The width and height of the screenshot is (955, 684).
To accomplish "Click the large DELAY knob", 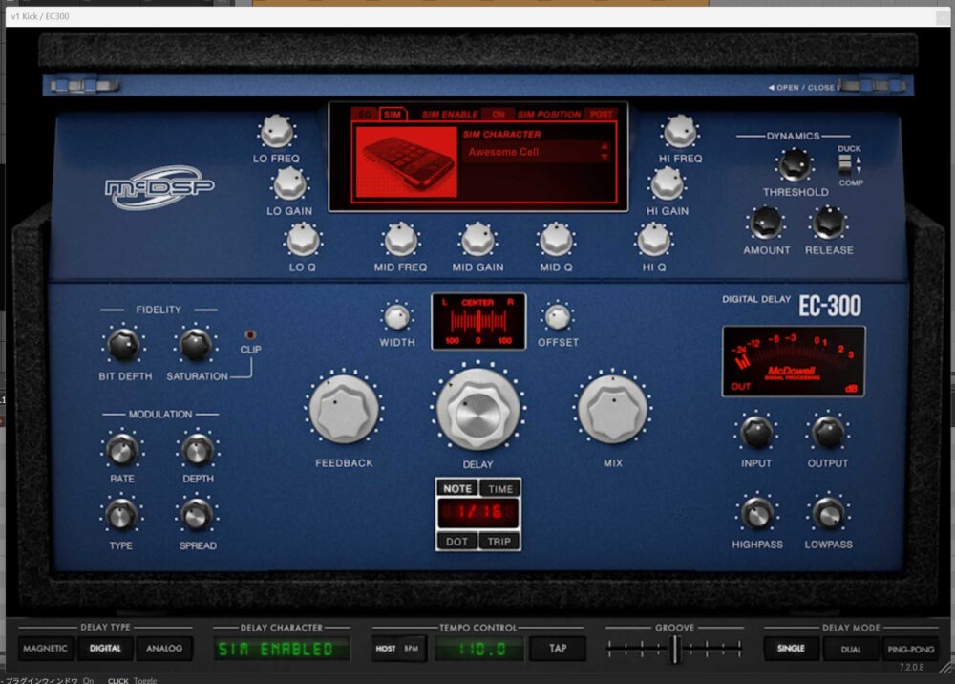I will coord(478,410).
